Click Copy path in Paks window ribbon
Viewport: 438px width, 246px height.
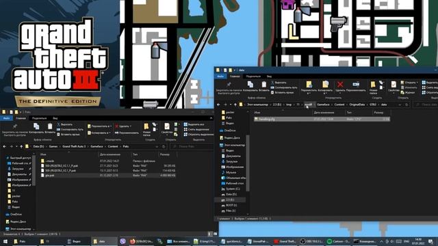(x=70, y=129)
